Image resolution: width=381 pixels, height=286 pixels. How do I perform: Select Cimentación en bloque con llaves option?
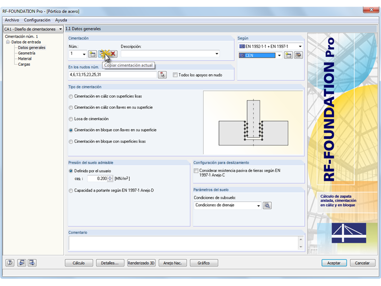pyautogui.click(x=71, y=130)
